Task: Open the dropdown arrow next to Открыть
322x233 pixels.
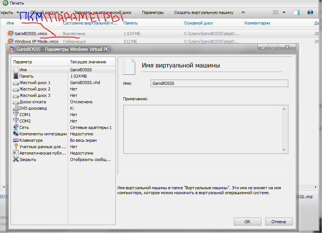Action: (x=18, y=12)
